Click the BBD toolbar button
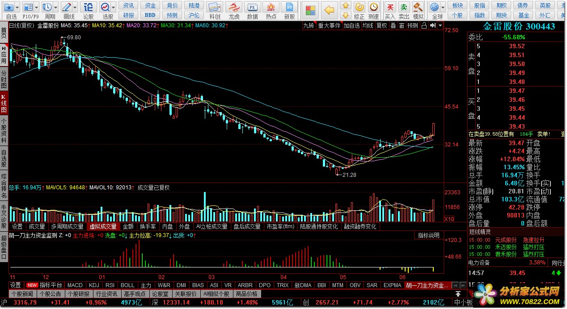 [x=151, y=15]
